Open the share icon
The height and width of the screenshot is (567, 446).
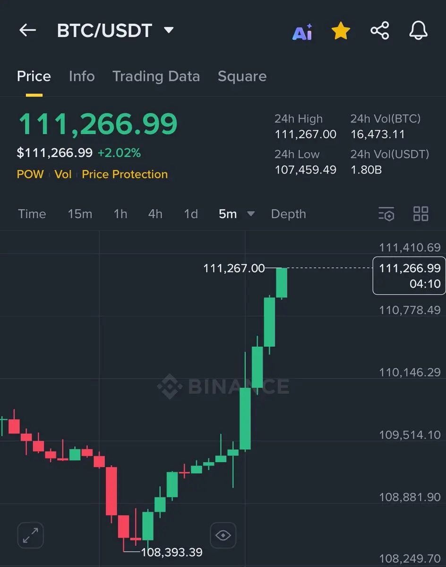coord(379,30)
